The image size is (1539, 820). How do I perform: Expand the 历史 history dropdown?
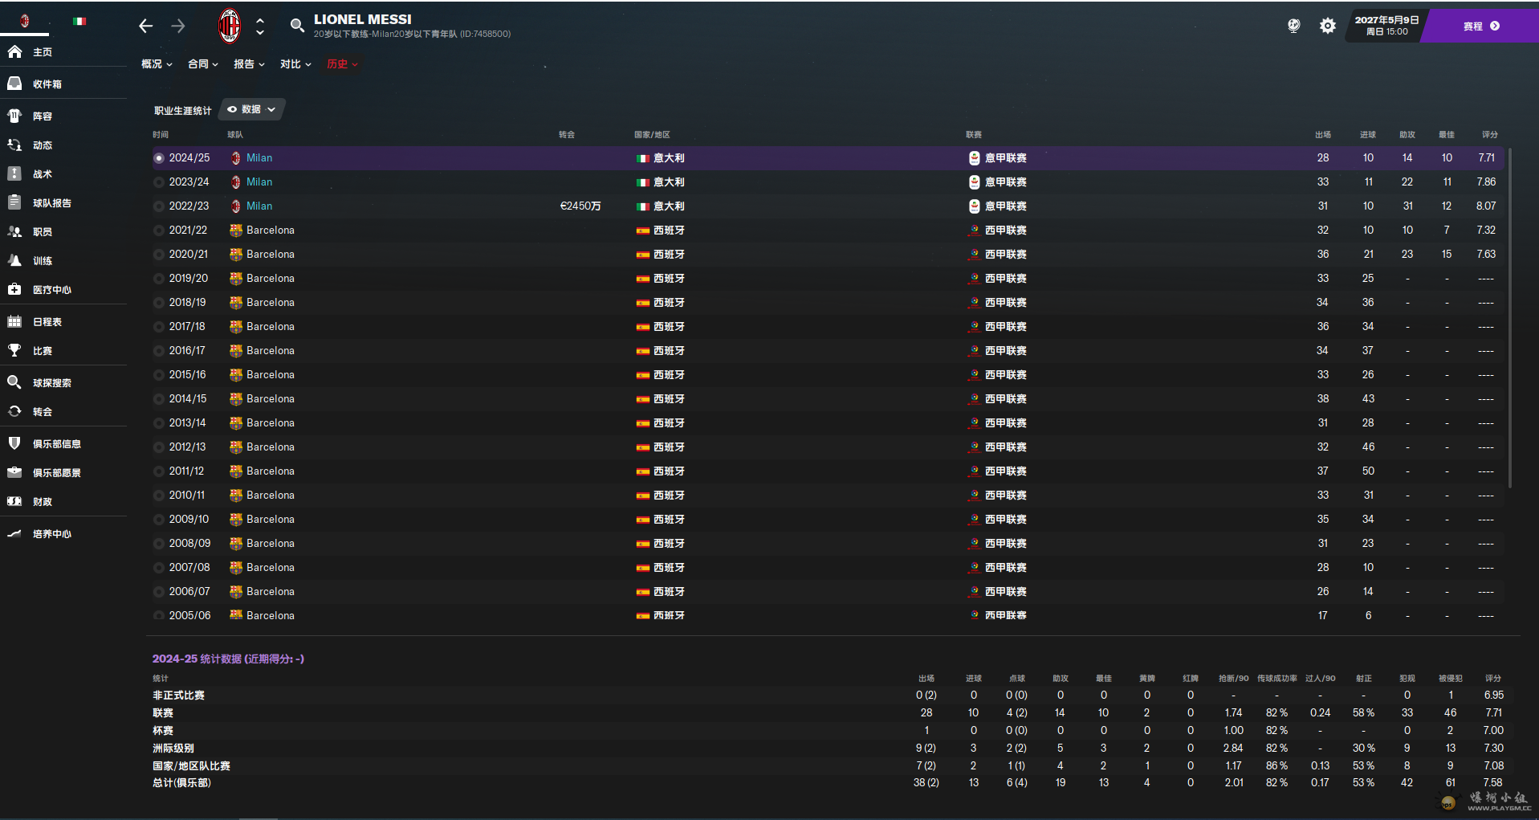click(342, 64)
